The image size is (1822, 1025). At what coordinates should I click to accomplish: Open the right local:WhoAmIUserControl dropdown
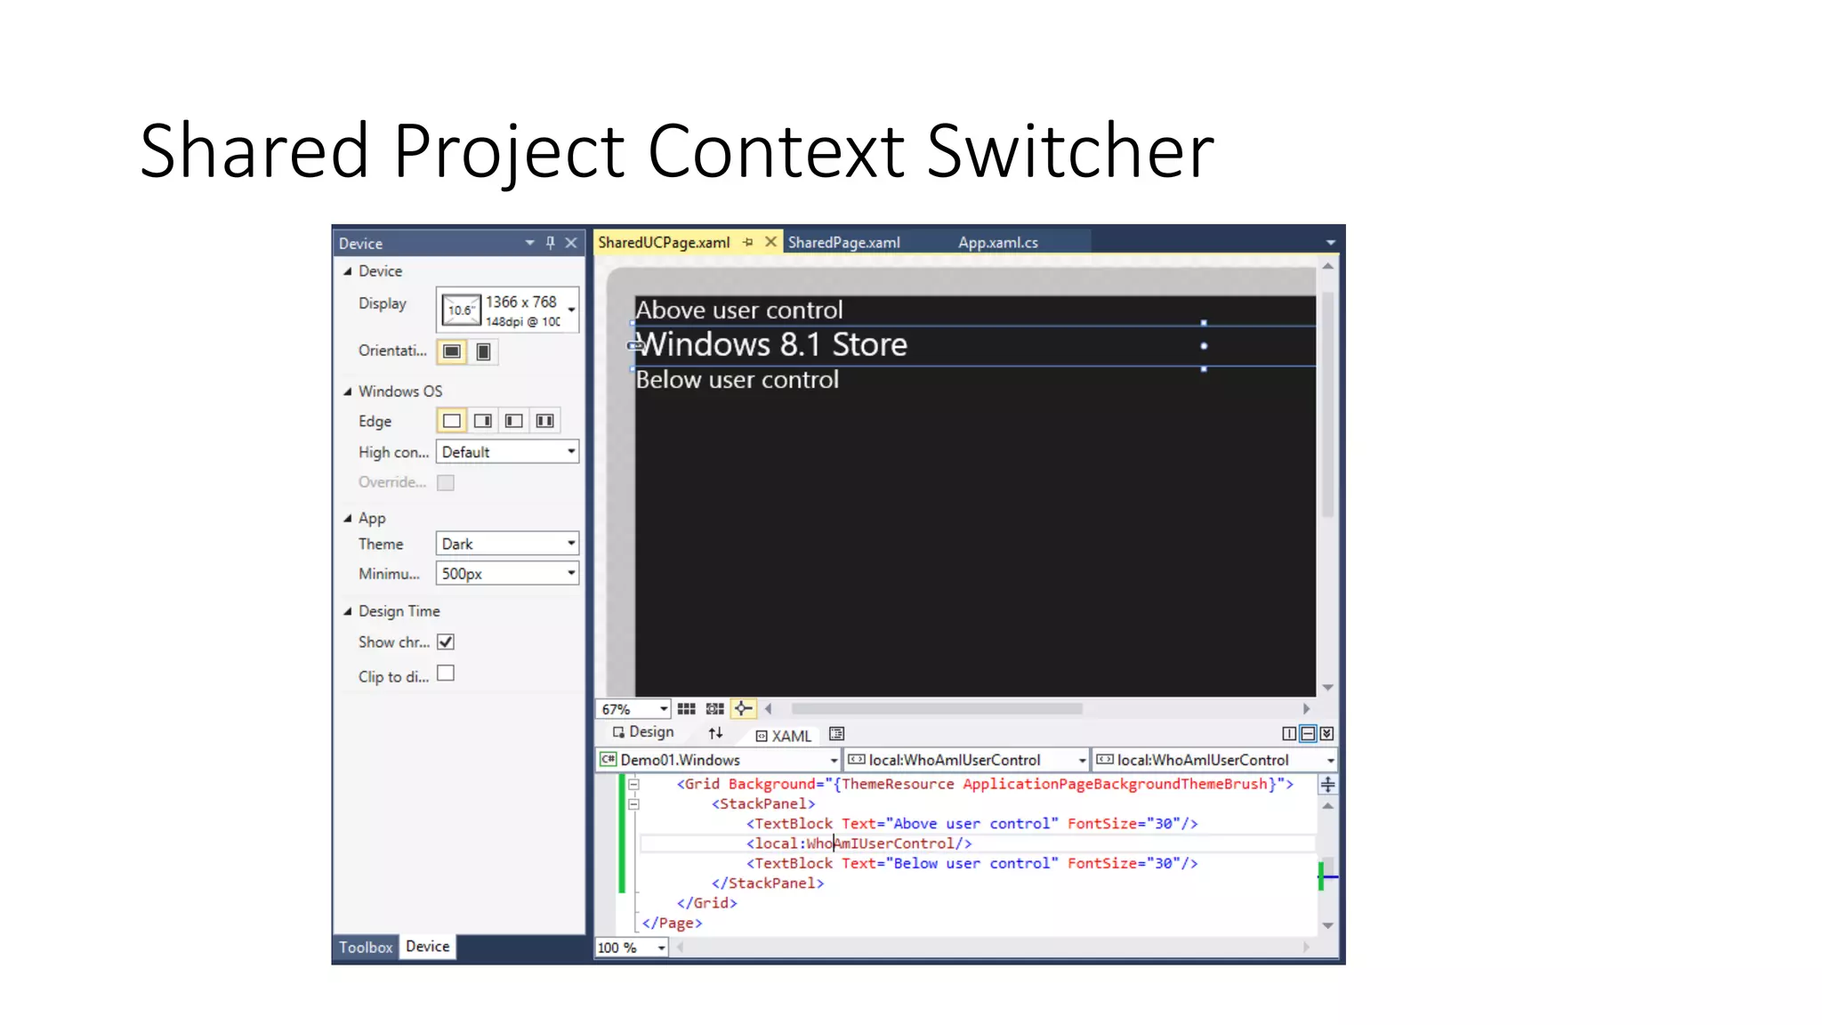point(1214,760)
